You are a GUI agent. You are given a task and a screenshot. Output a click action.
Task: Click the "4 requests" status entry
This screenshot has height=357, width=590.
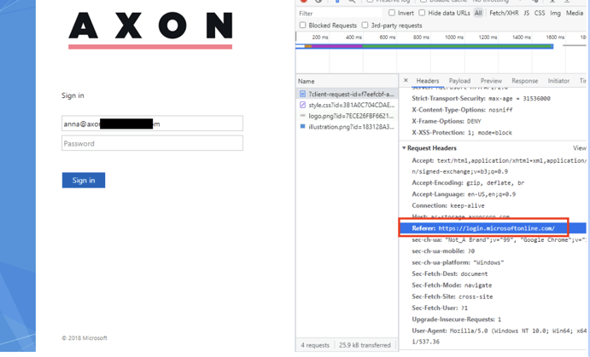pyautogui.click(x=315, y=345)
